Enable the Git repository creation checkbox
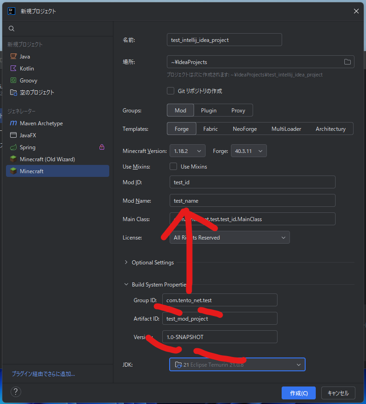 (x=171, y=91)
